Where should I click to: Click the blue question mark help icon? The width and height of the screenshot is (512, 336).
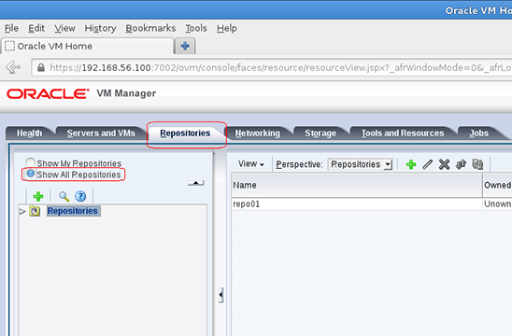80,196
